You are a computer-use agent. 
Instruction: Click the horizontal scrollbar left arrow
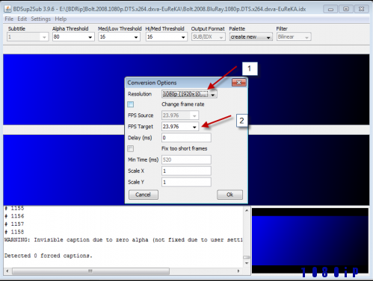[x=7, y=271]
